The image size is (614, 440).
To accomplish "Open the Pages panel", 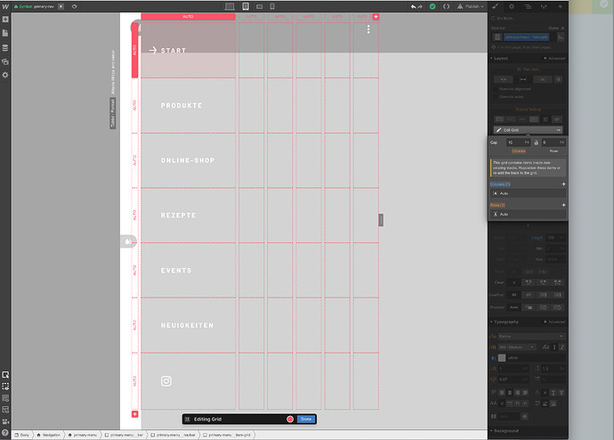I will 5,33.
